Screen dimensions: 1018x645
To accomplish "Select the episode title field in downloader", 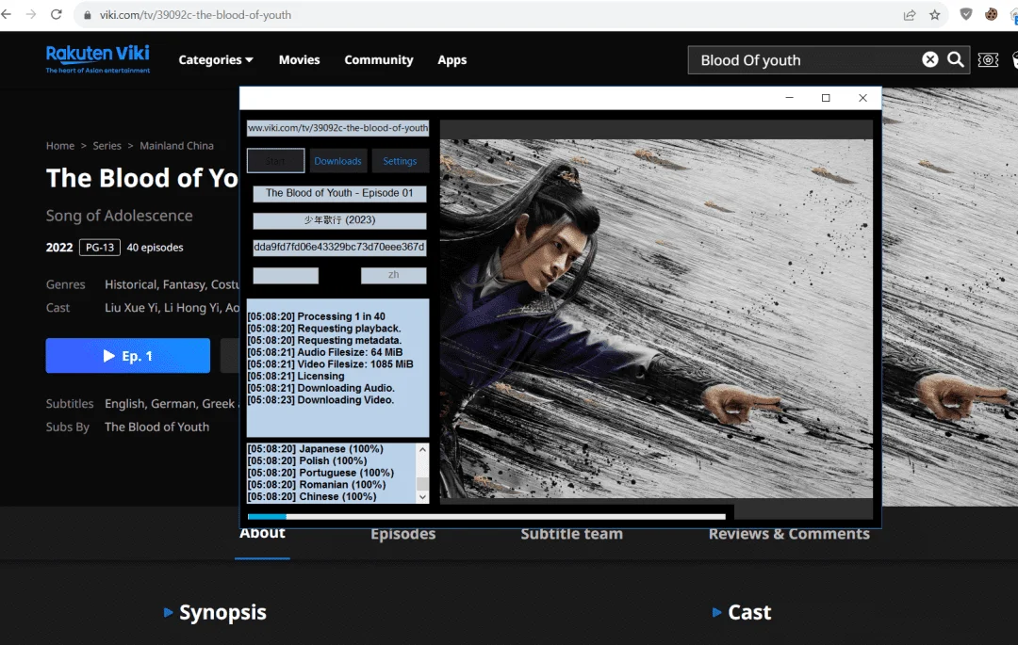I will (x=339, y=193).
